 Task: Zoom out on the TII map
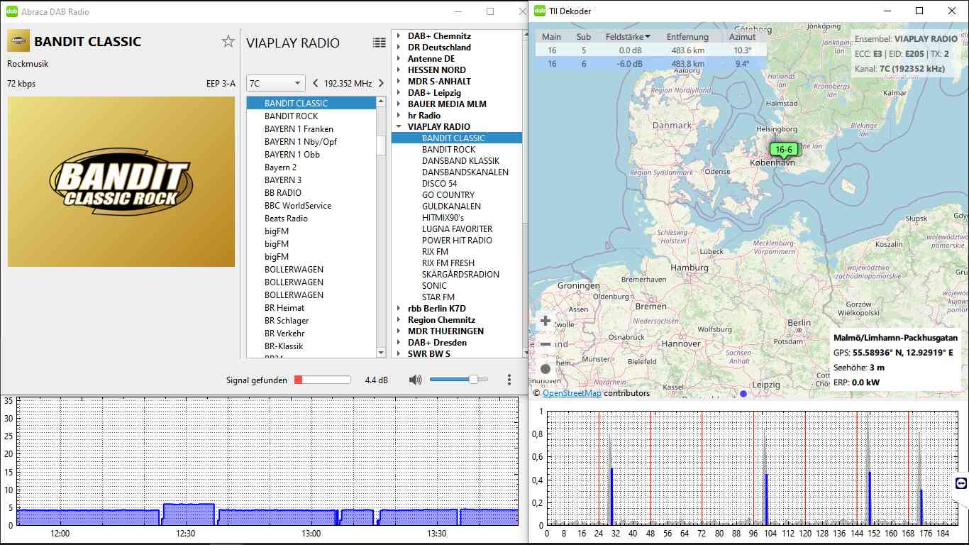tap(546, 344)
